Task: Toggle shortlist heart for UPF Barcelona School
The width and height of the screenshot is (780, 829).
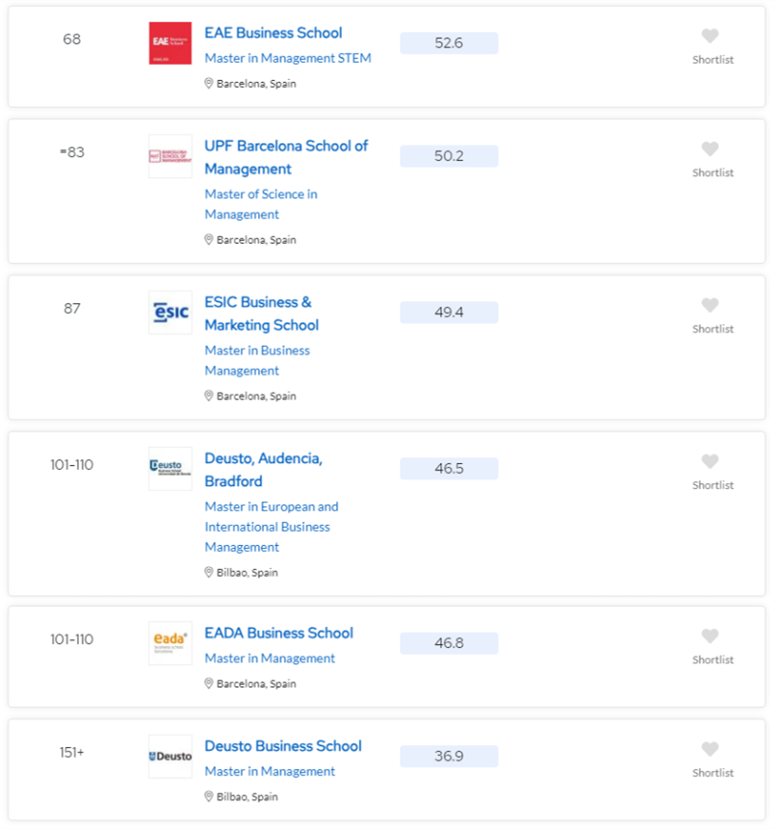Action: tap(710, 149)
